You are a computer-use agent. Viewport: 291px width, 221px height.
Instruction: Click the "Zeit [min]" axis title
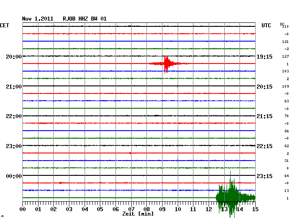click(x=138, y=214)
